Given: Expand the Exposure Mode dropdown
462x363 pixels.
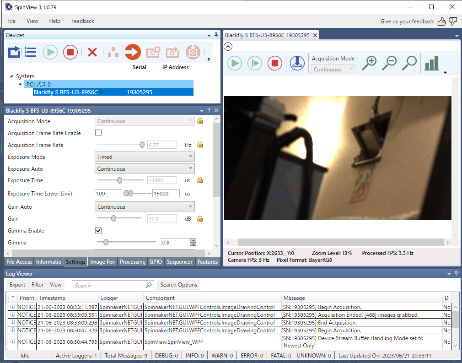Looking at the screenshot, I should [145, 157].
